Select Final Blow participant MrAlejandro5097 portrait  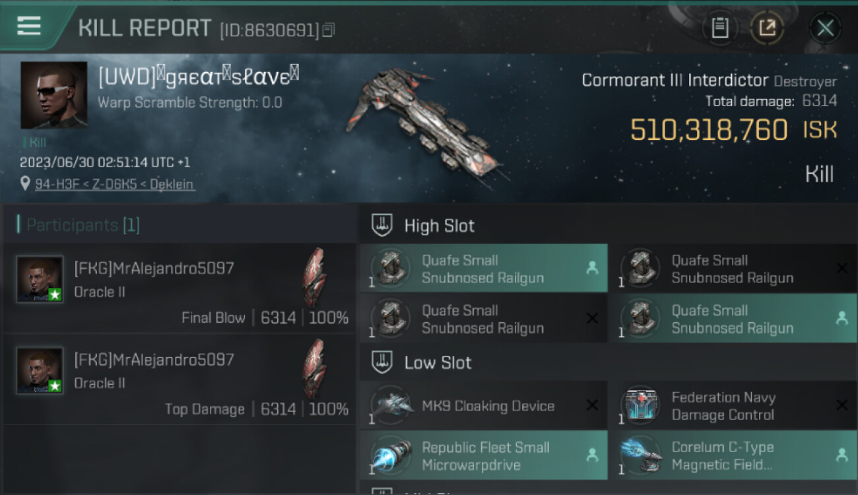pos(40,279)
